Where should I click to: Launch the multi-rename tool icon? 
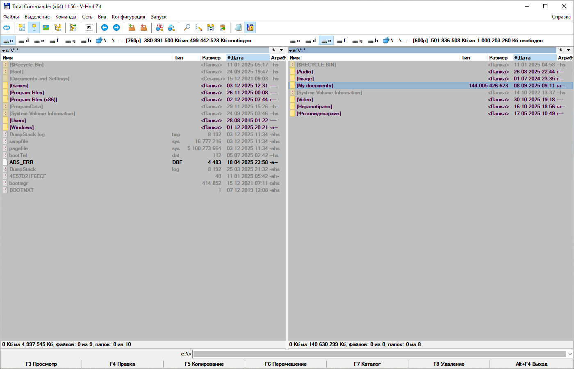tap(199, 27)
